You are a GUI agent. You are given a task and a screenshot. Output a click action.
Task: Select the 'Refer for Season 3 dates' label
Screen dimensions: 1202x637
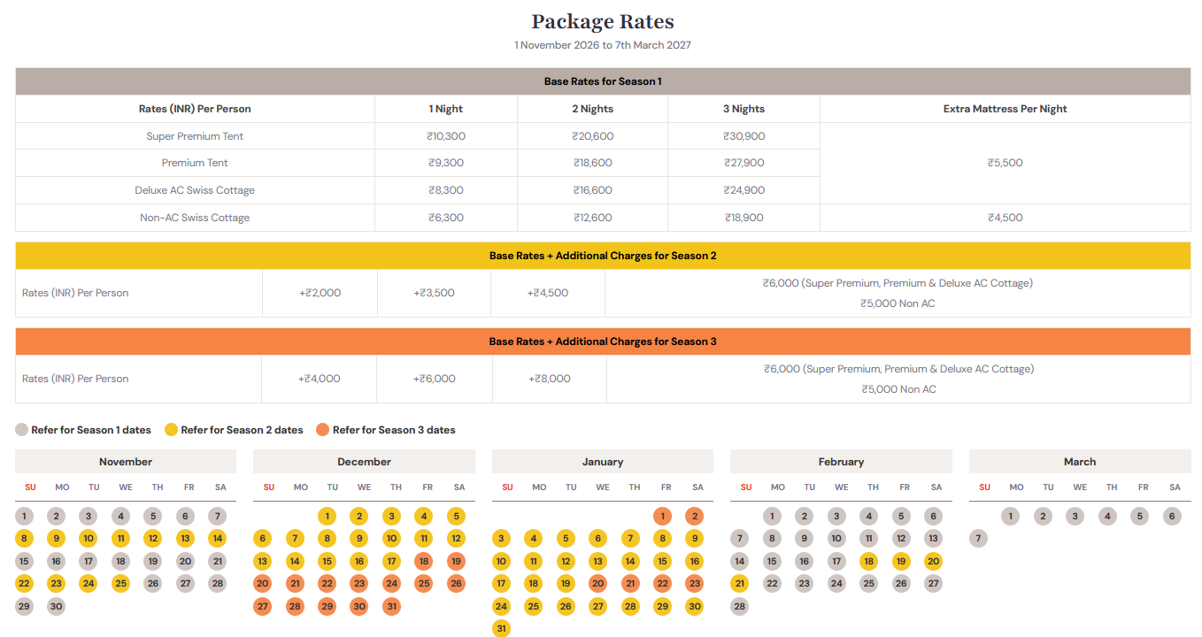394,430
